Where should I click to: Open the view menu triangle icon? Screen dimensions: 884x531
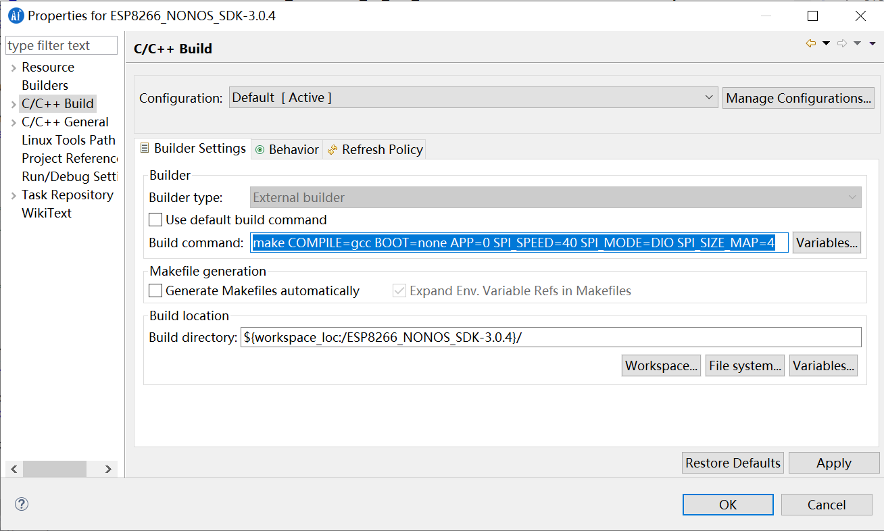click(x=873, y=43)
